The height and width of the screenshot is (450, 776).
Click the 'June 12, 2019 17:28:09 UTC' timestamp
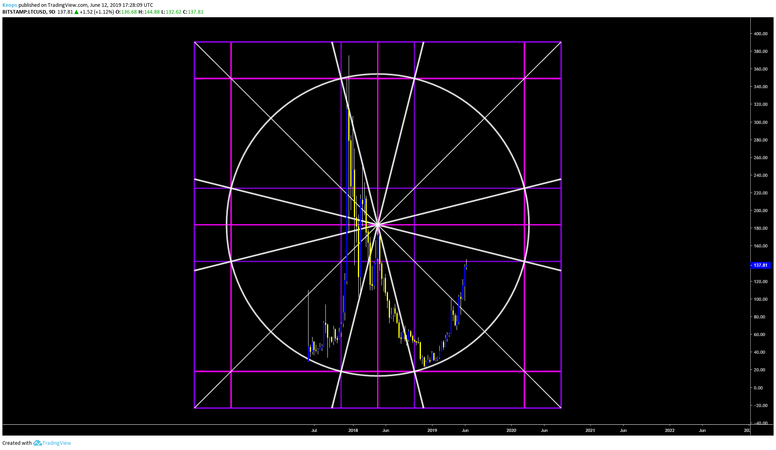click(x=122, y=5)
